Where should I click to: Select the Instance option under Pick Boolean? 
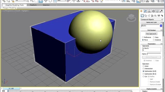pos(154,40)
